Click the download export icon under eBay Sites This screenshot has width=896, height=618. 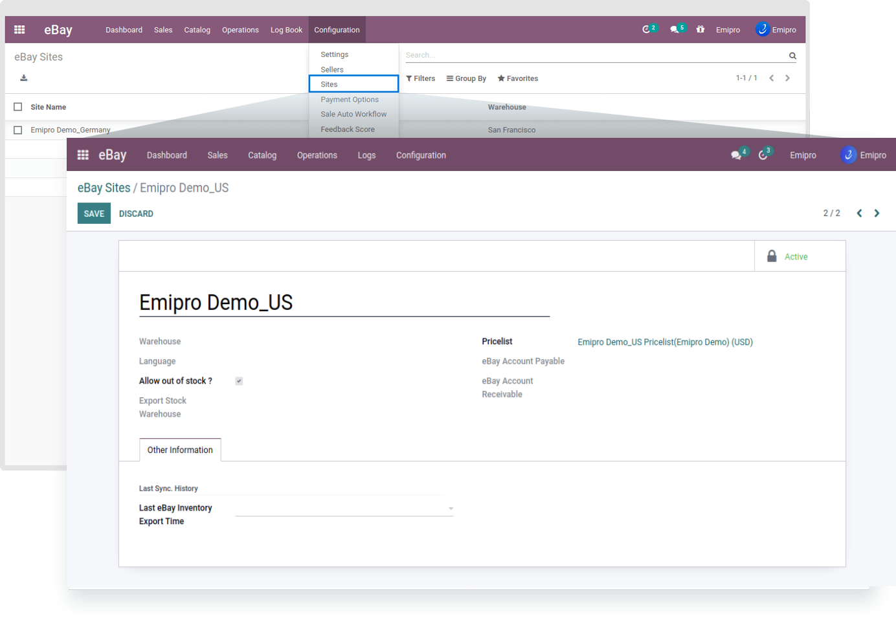coord(24,78)
